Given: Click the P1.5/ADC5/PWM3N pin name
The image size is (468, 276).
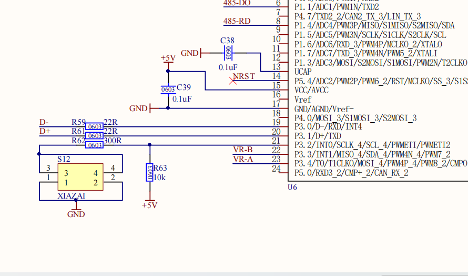Looking at the screenshot, I should (370, 35).
